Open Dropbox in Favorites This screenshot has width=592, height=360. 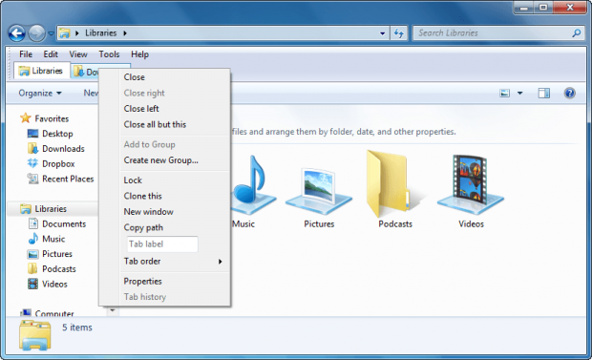pos(58,164)
